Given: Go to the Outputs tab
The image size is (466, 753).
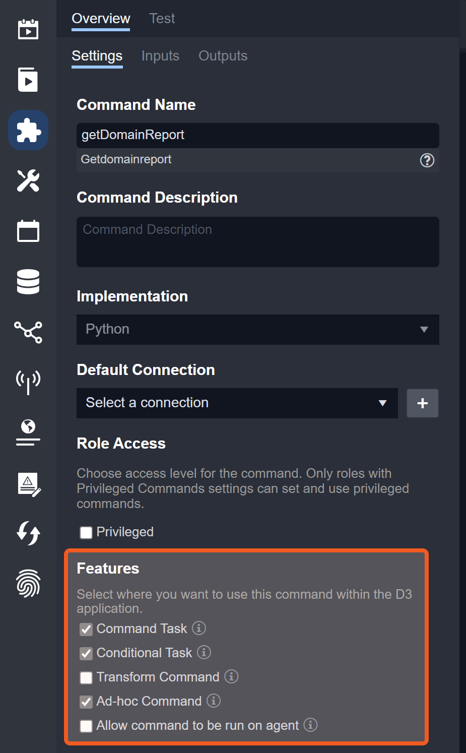Looking at the screenshot, I should 223,56.
